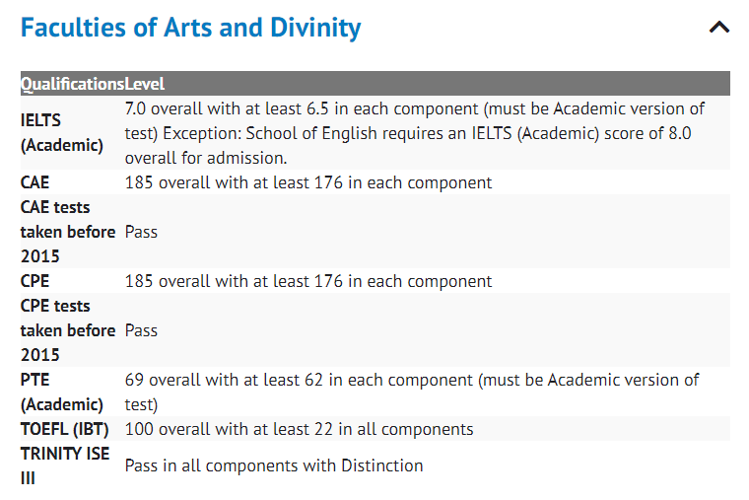The height and width of the screenshot is (500, 749).
Task: Click the Level column header
Action: pos(145,84)
